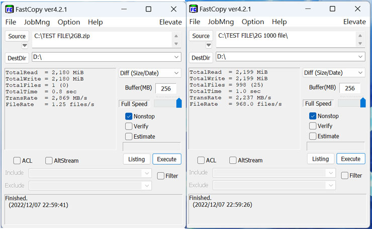Screen dimensions: 372x229
Task: Uncheck Nonstop in left window
Action: (129, 116)
